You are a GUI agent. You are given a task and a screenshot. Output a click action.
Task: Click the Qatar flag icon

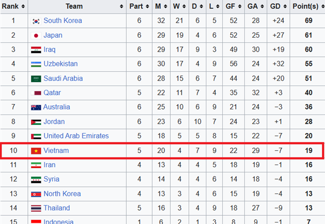(36, 93)
